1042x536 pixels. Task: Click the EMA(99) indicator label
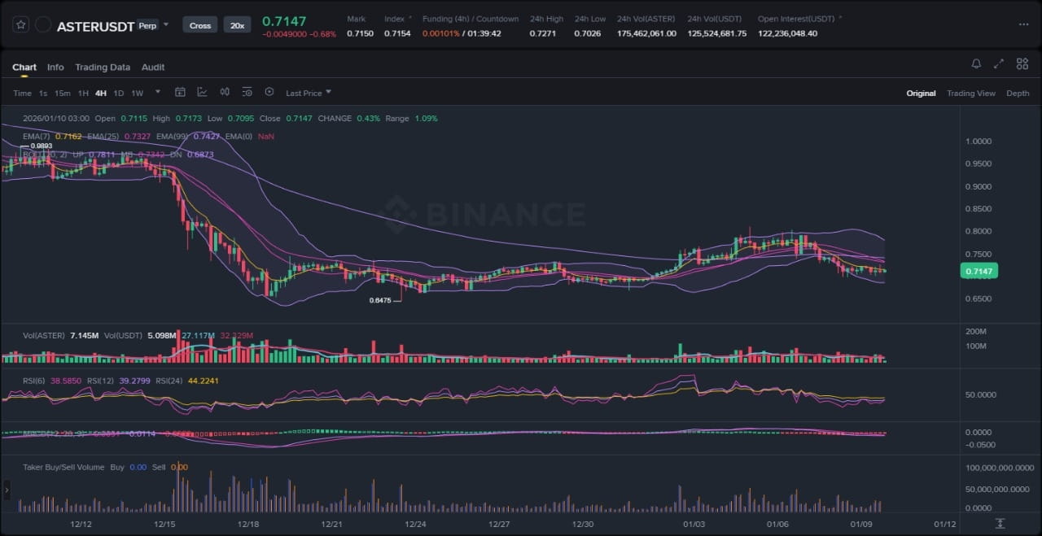click(x=172, y=136)
